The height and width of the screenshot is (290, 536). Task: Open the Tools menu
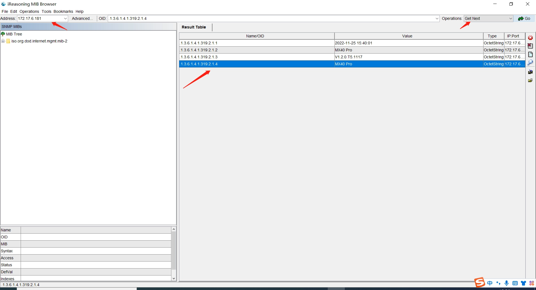pyautogui.click(x=46, y=11)
